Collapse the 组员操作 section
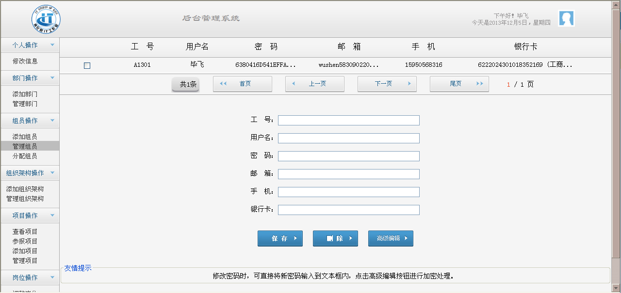 click(x=52, y=121)
